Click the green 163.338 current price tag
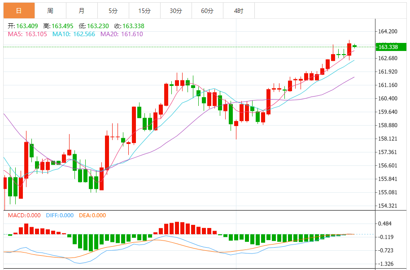410x270 pixels. pos(391,47)
